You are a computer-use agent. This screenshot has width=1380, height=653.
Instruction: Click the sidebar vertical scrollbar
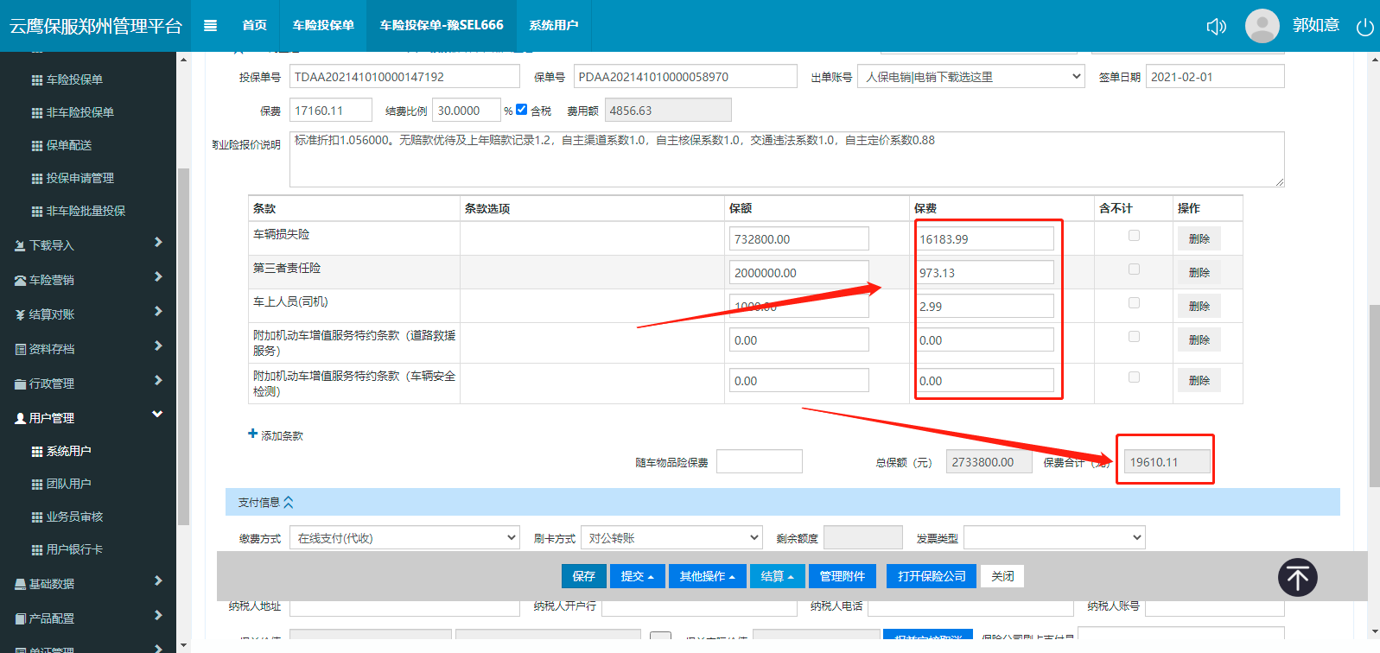182,346
